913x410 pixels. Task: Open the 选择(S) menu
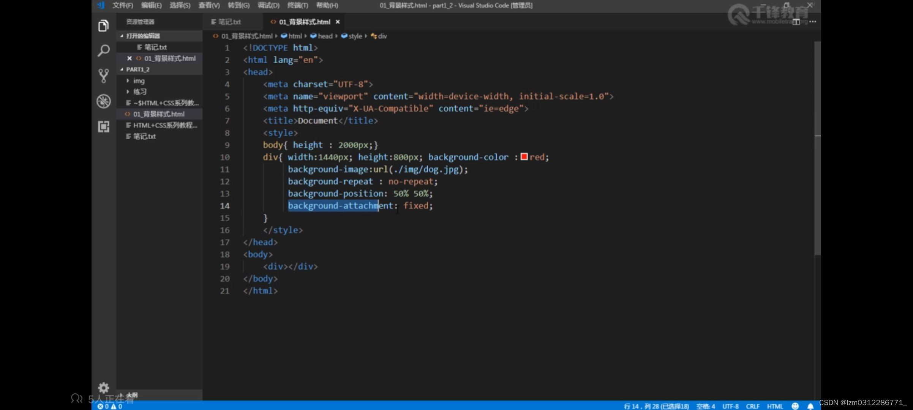point(180,5)
